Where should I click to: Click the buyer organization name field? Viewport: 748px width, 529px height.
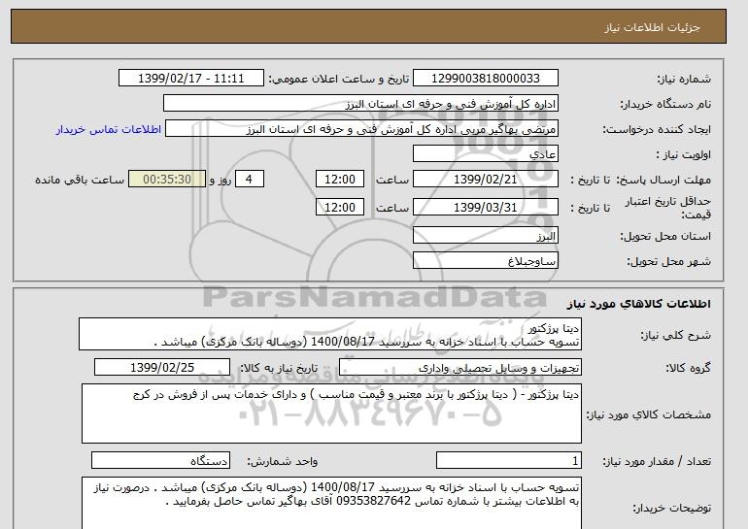pyautogui.click(x=360, y=104)
